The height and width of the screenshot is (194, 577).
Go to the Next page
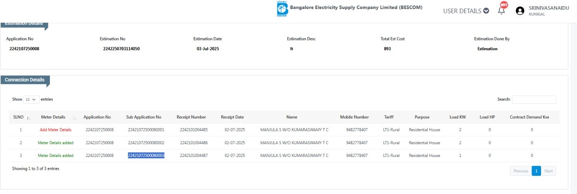pos(549,171)
